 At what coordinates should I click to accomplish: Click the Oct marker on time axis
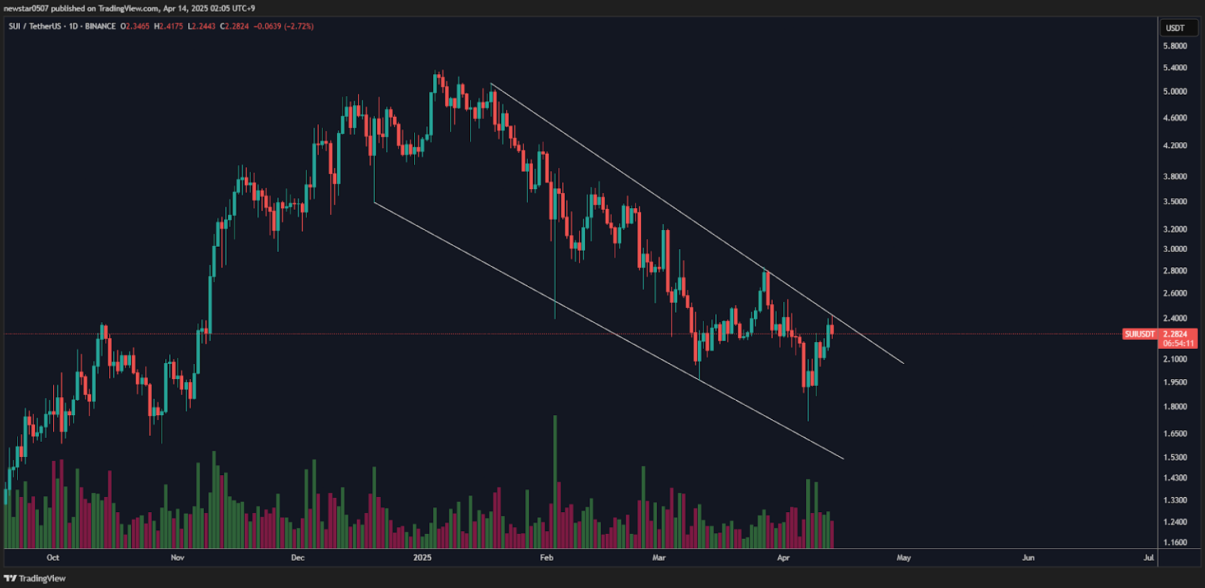53,558
